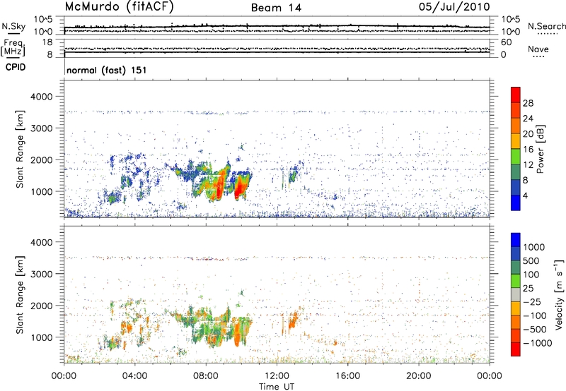Click the '04:00' time tick label

134,376
